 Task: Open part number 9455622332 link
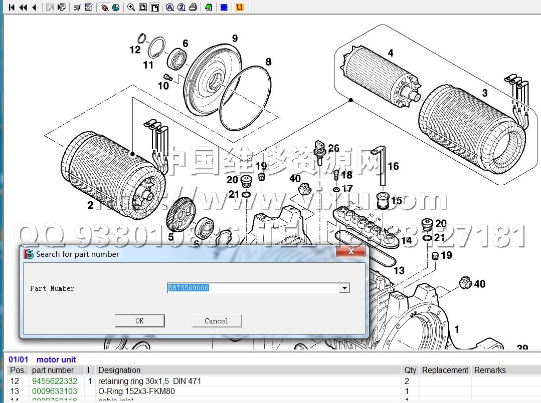click(55, 381)
